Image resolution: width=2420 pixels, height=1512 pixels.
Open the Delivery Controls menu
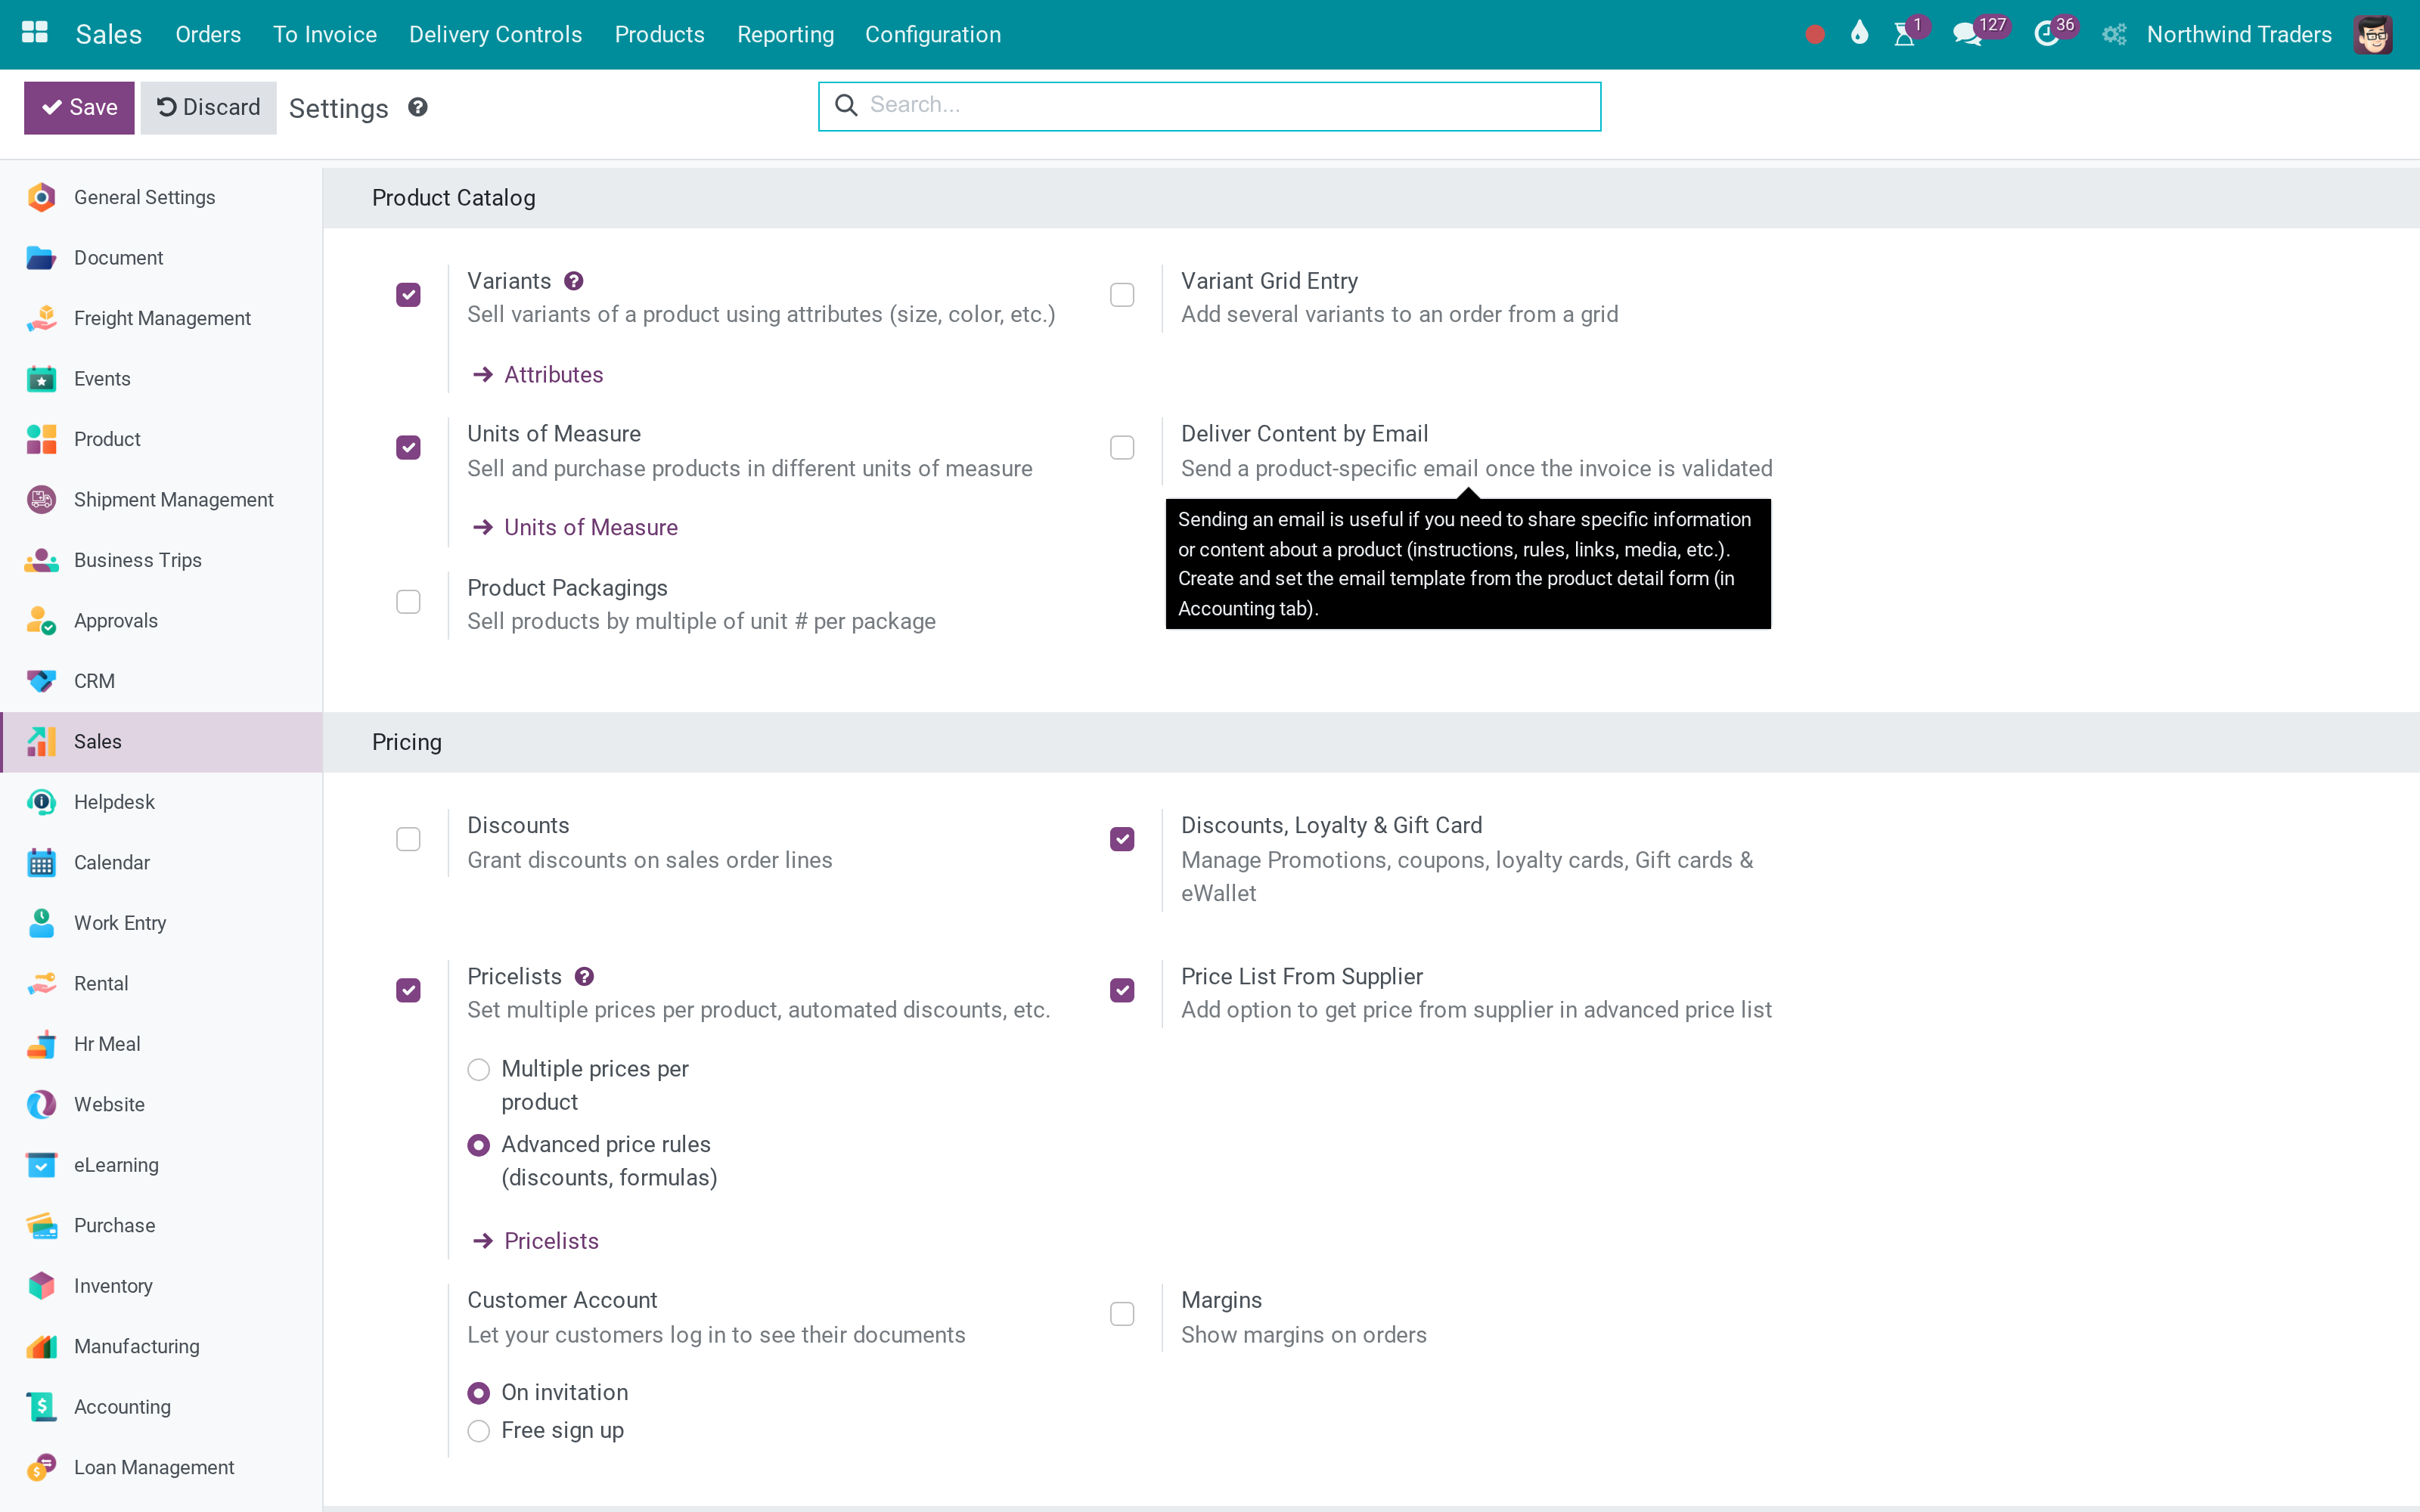click(495, 35)
